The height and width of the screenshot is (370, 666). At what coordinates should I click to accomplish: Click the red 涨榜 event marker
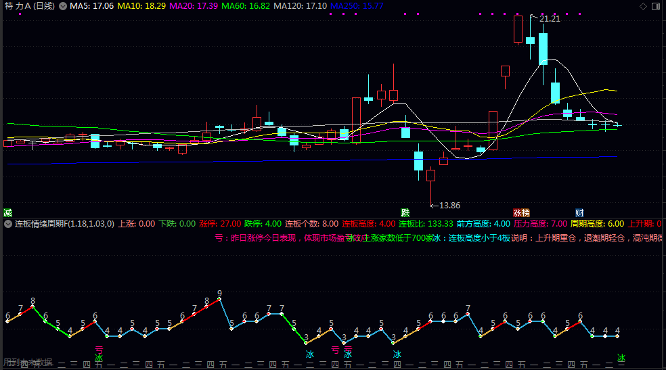521,212
